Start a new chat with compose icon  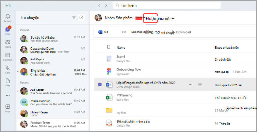81,18
